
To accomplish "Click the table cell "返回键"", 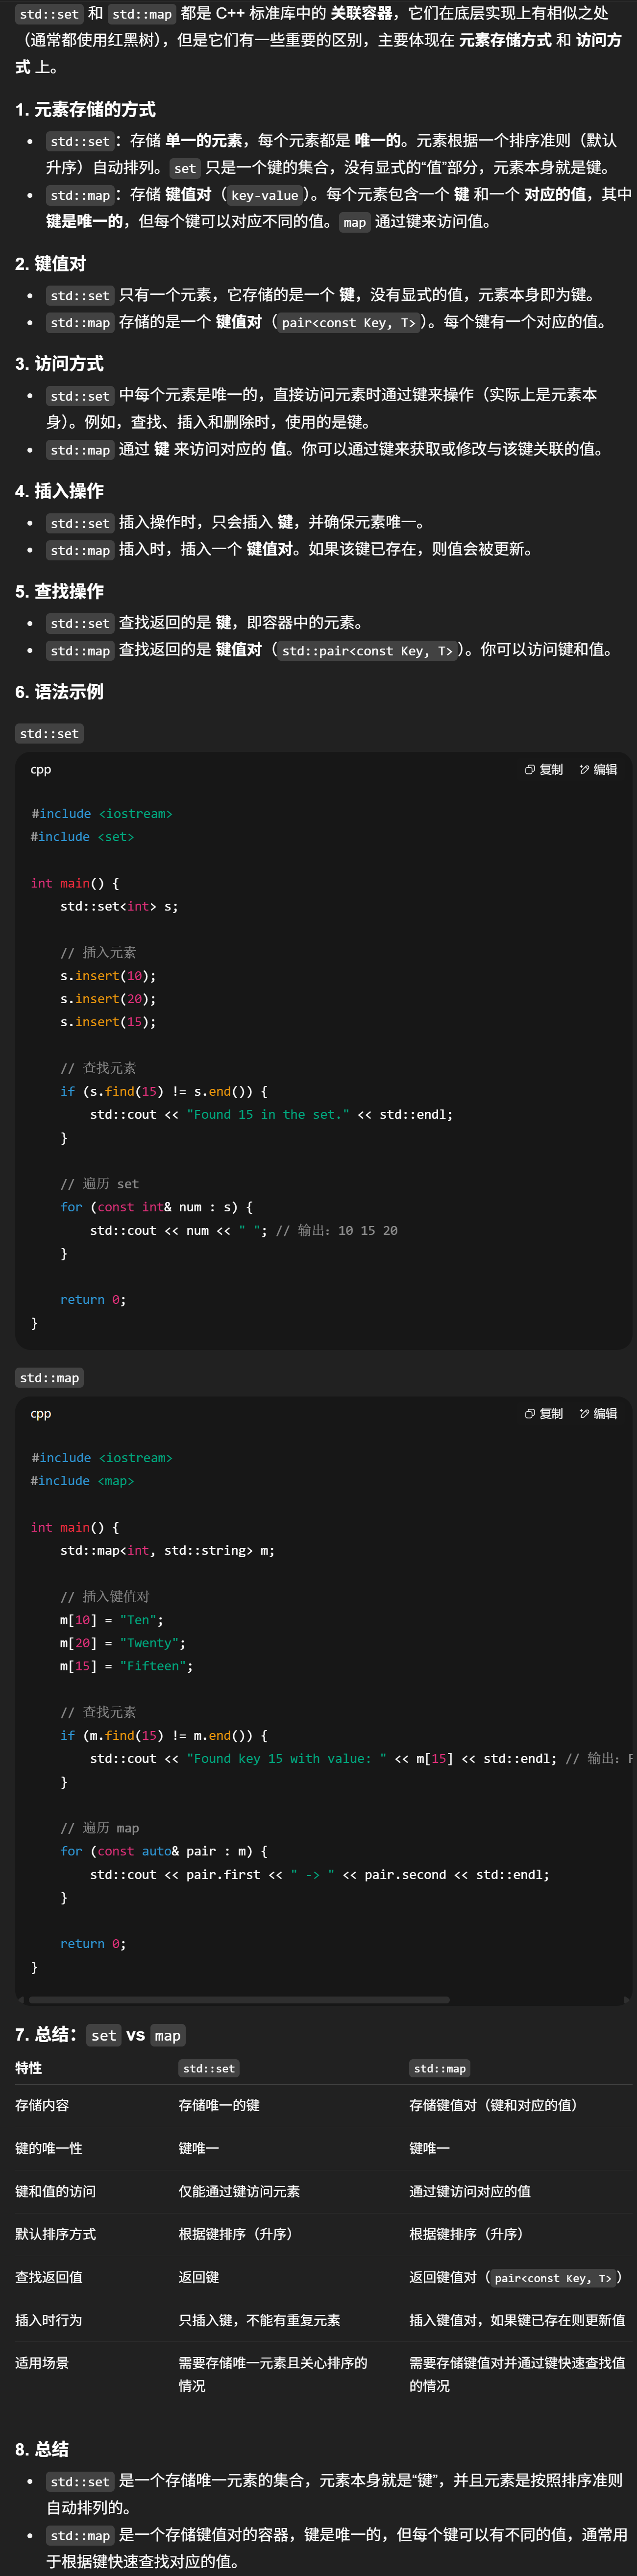I will pyautogui.click(x=199, y=2276).
